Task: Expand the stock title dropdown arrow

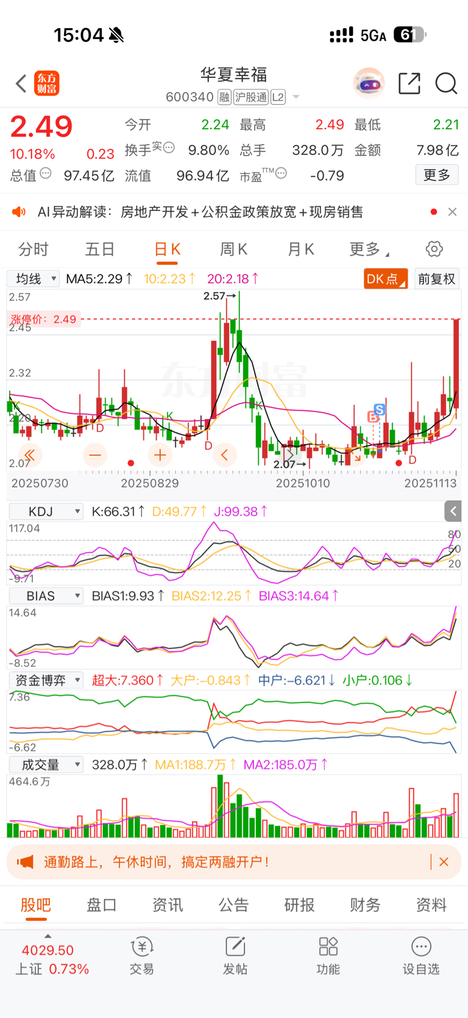Action: pos(296,97)
